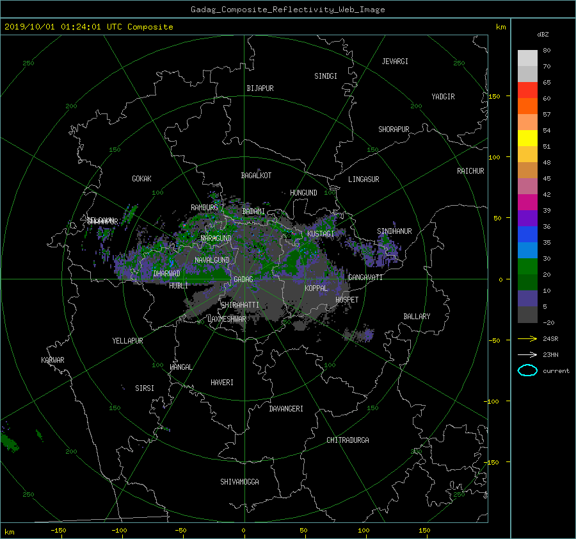This screenshot has width=576, height=539.
Task: Click the RAICHUR city label
Action: [470, 170]
